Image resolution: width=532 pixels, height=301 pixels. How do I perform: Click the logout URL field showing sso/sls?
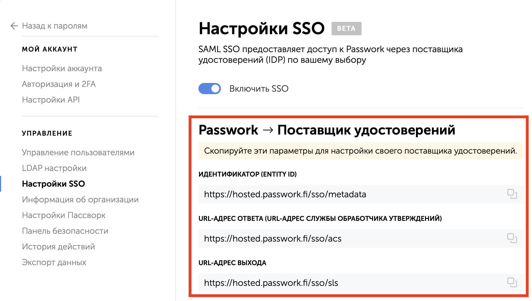[308, 283]
